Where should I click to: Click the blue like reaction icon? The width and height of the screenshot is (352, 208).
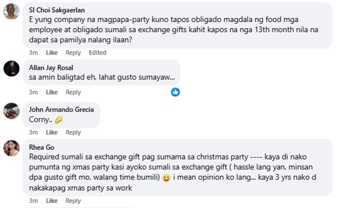pyautogui.click(x=175, y=92)
